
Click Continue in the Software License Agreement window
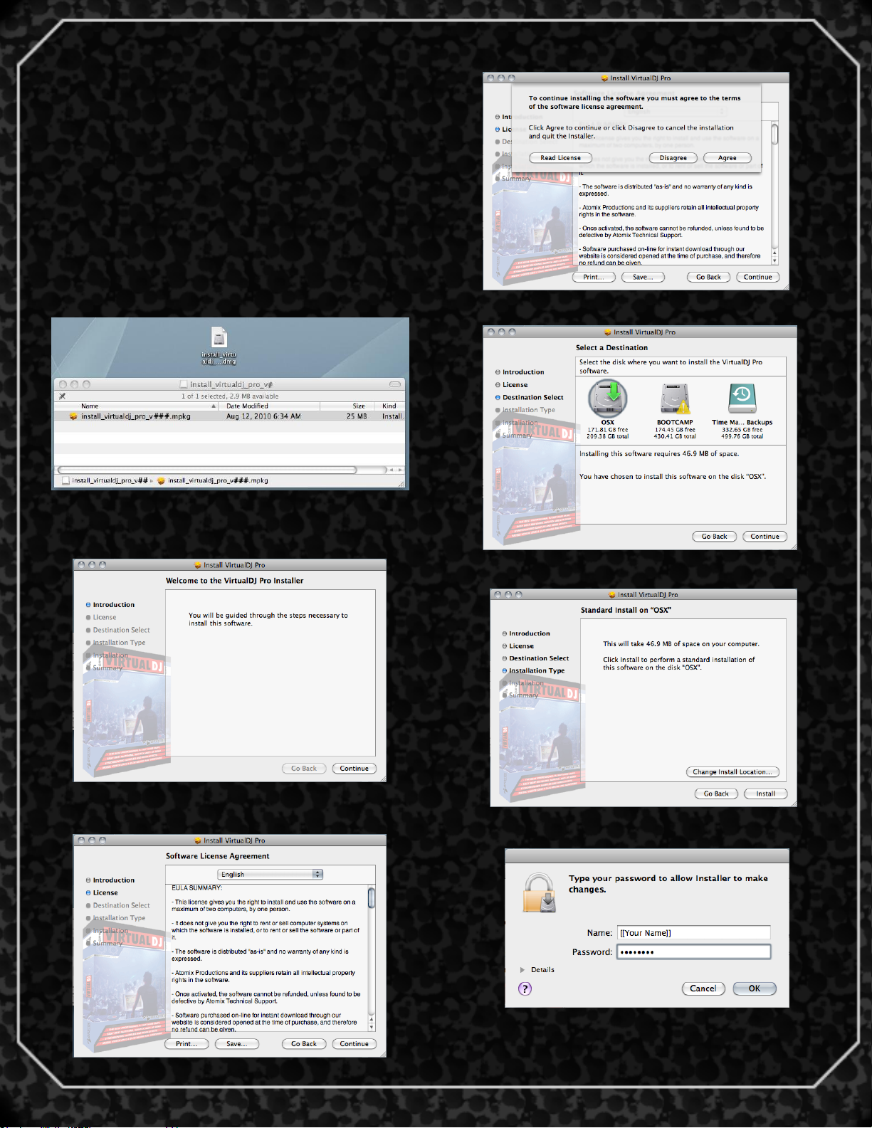point(354,1044)
